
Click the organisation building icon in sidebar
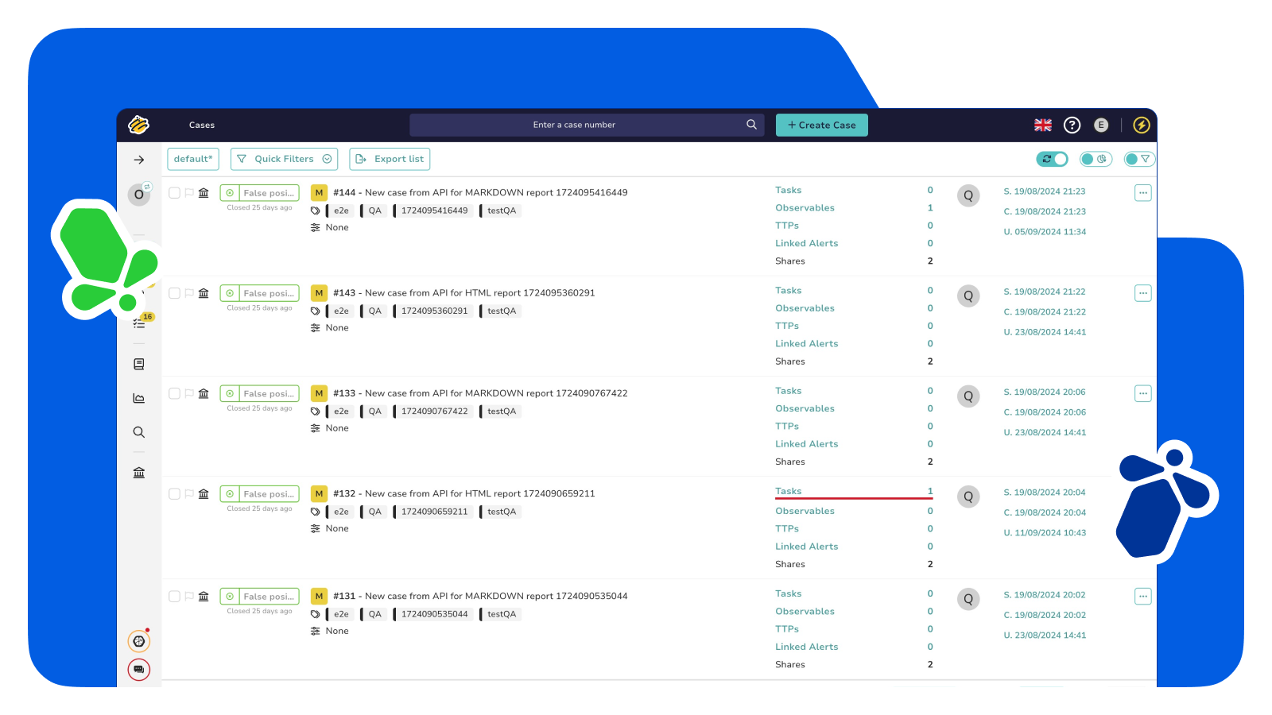[139, 473]
